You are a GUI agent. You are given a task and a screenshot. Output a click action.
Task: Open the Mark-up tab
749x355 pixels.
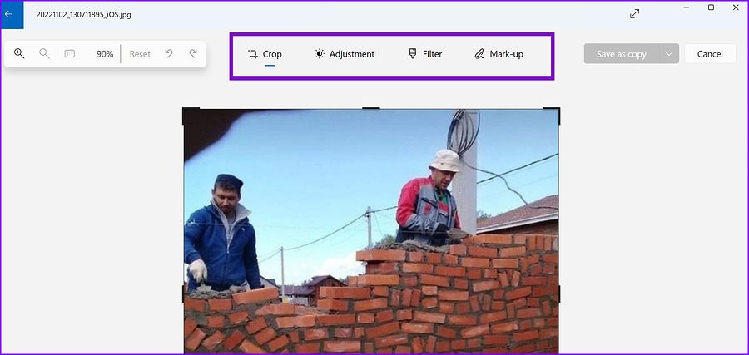click(x=499, y=54)
